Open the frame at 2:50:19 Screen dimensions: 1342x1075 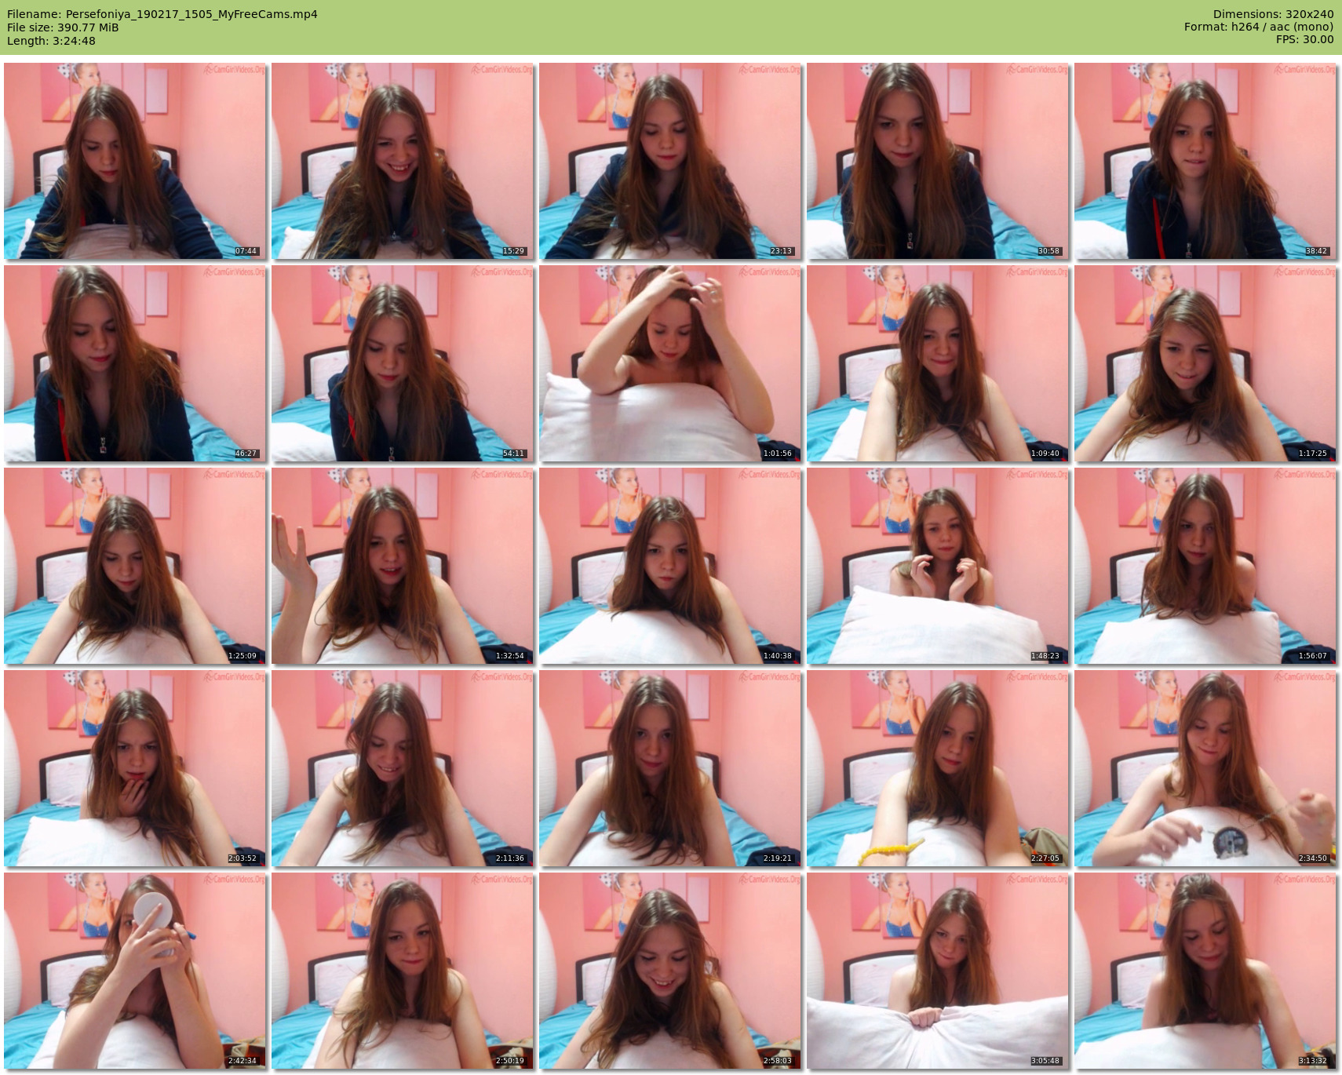tap(403, 971)
